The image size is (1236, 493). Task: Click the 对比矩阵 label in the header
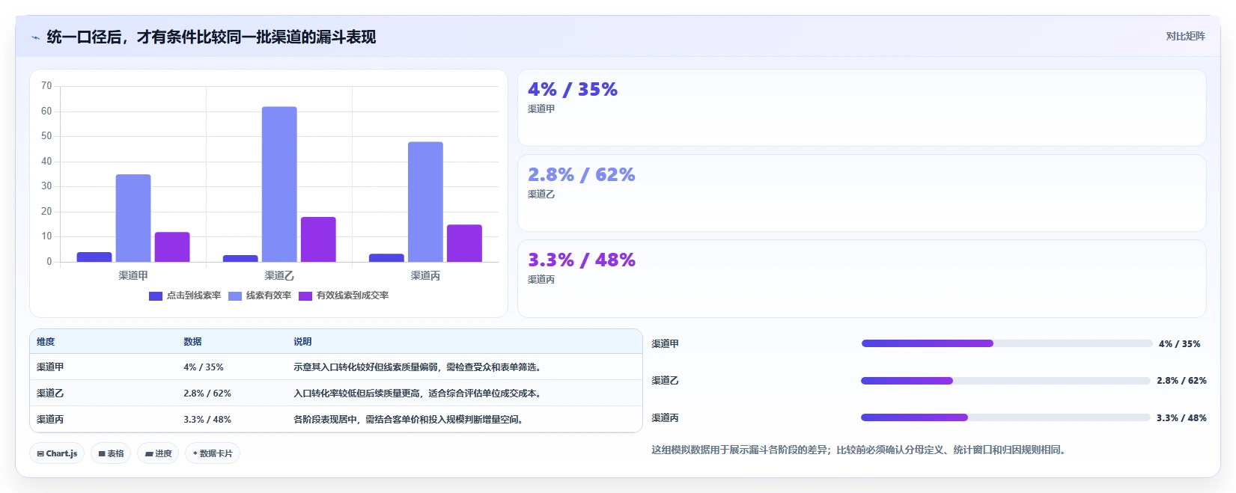(x=1185, y=36)
